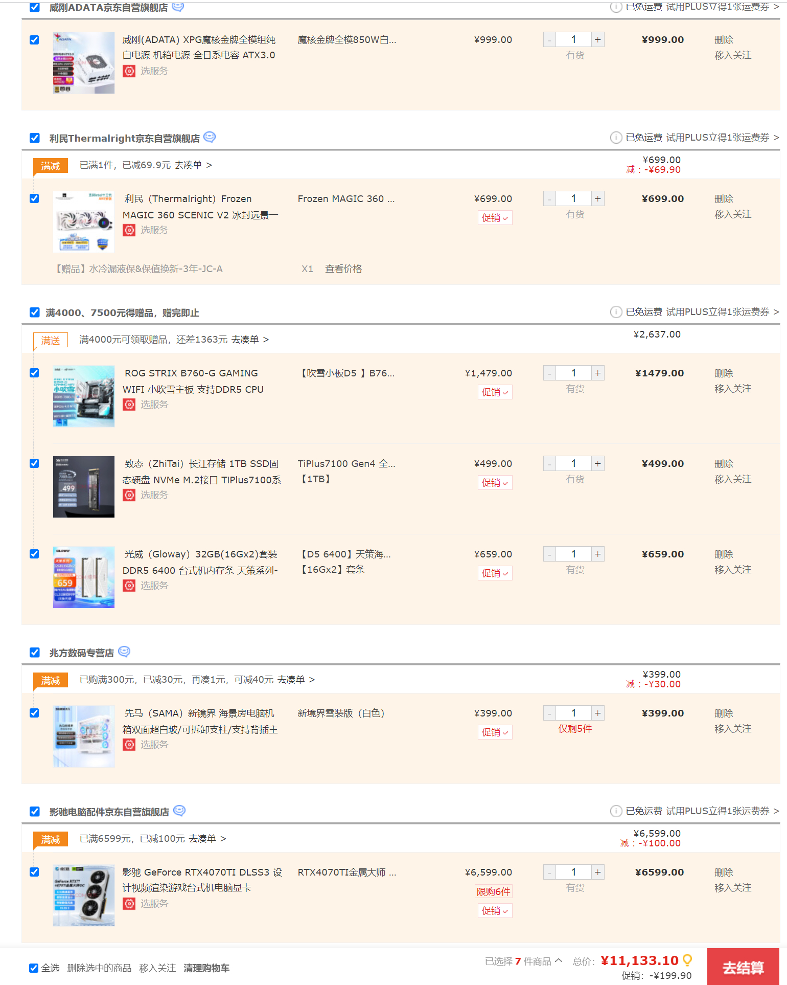Image resolution: width=787 pixels, height=985 pixels.
Task: Increase quantity of 利民 Frozen MAGIC 360
Action: [x=598, y=199]
